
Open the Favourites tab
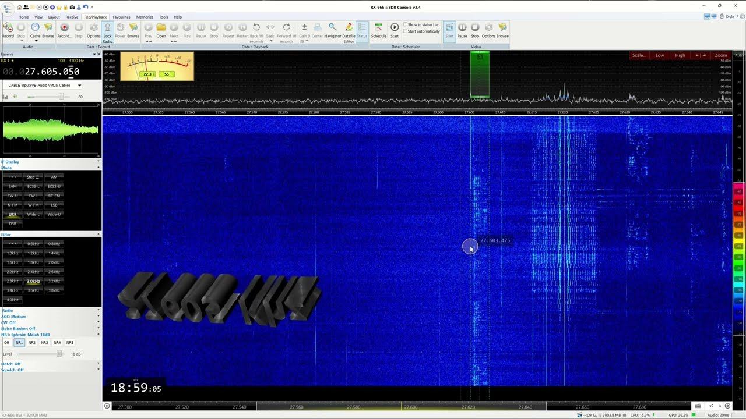121,17
